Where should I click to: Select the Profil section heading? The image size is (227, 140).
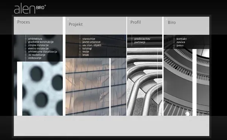pos(135,22)
